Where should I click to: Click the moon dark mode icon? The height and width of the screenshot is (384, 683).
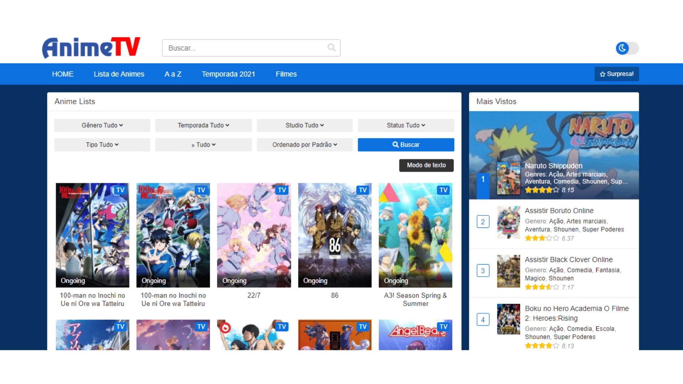[622, 48]
